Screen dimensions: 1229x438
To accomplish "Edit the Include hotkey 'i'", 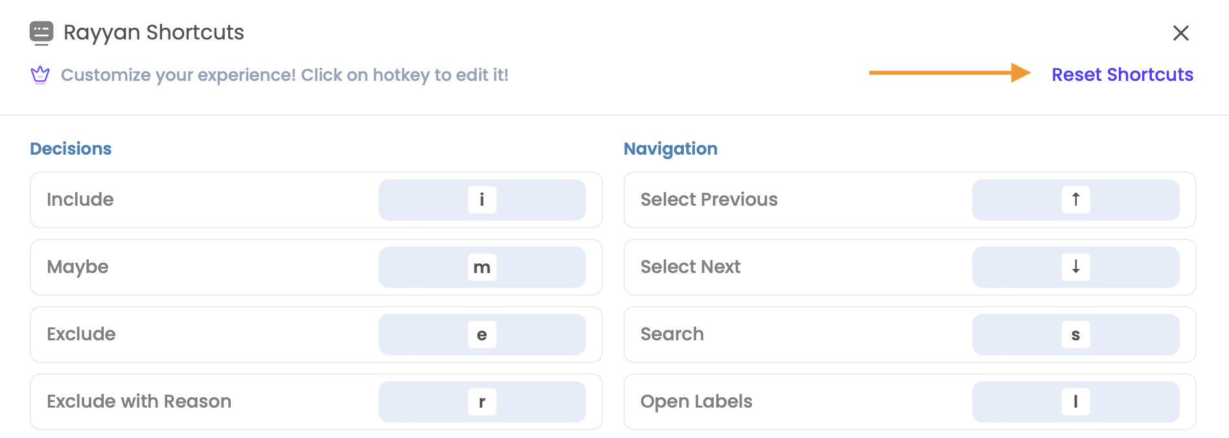I will [x=482, y=200].
